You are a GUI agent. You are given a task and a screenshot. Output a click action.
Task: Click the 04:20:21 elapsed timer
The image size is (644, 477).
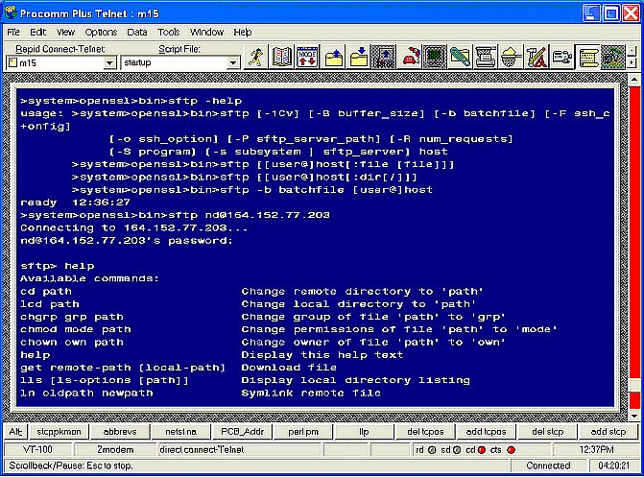[613, 465]
